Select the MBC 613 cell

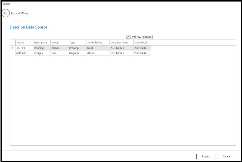pyautogui.click(x=24, y=53)
